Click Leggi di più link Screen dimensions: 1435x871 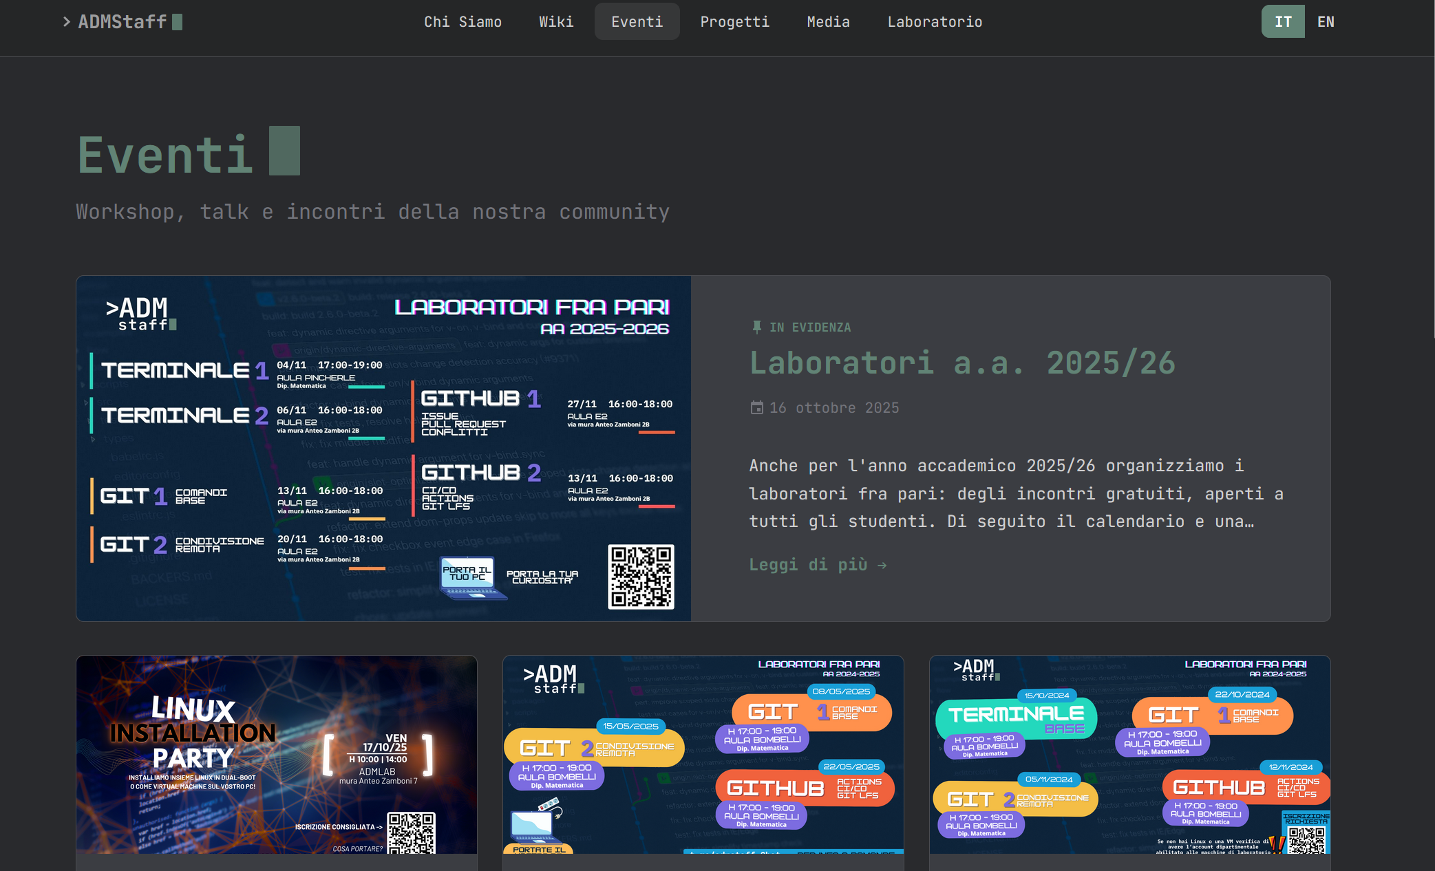pyautogui.click(x=818, y=565)
